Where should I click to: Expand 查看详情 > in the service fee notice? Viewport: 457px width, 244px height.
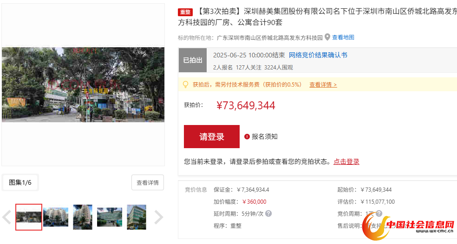pos(323,85)
